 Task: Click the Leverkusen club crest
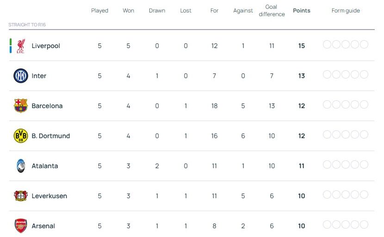point(21,196)
